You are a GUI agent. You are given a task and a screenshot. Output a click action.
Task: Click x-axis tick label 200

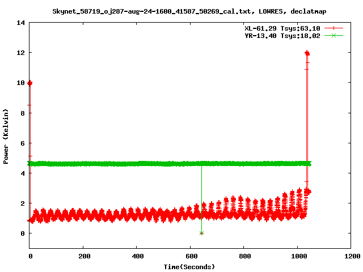click(x=85, y=256)
